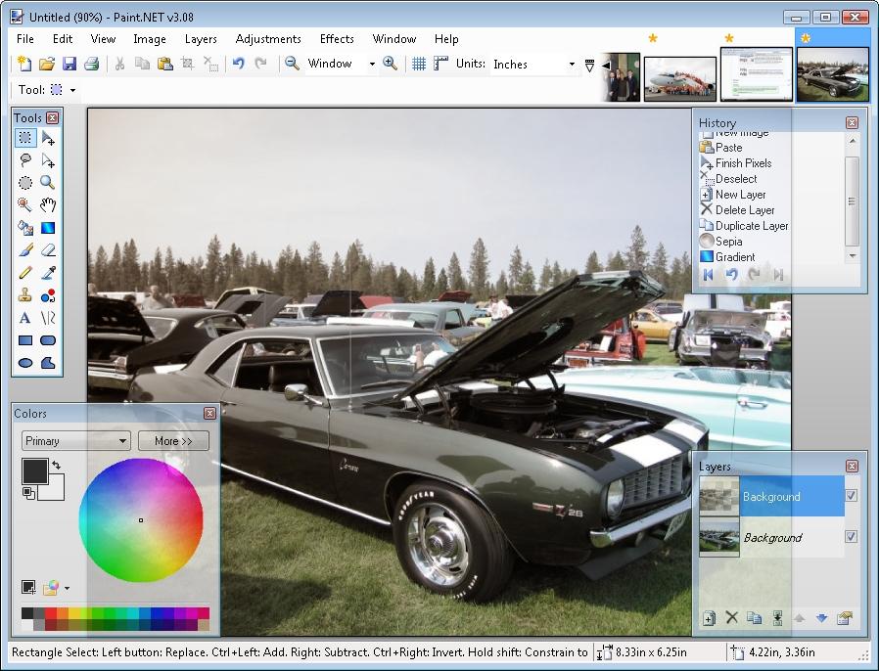Open the Adjustments menu

pos(268,39)
